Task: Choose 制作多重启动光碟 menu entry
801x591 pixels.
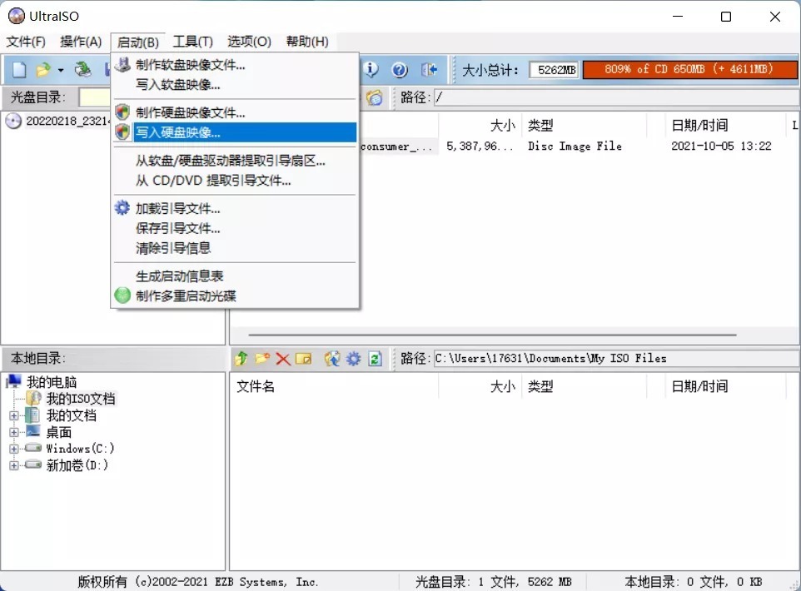Action: (x=192, y=295)
